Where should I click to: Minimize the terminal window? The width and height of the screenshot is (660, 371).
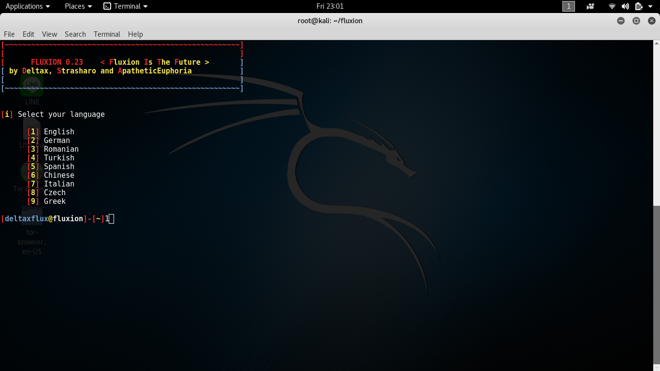(621, 21)
